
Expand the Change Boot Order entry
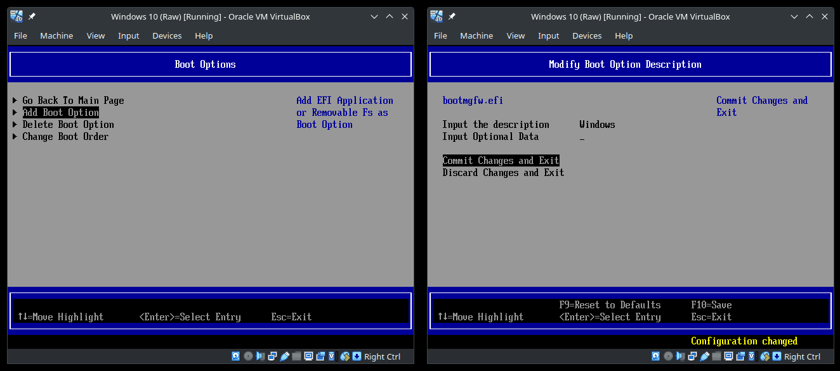pos(65,137)
